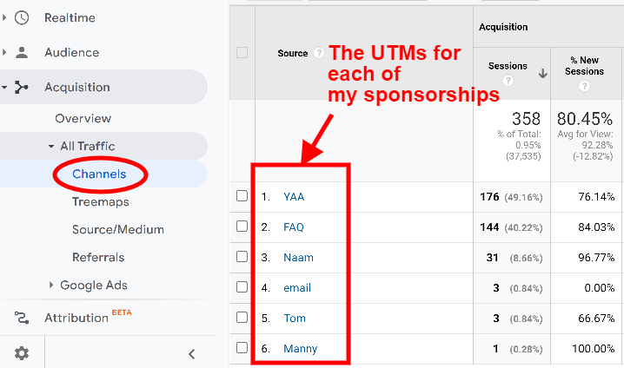
Task: Expand the Realtime section arrow
Action: point(4,18)
